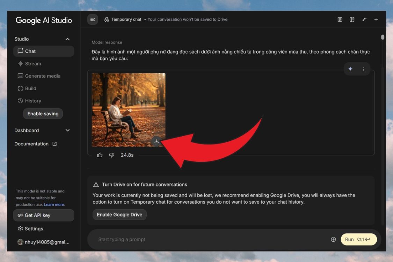Click the book panel icon in the top toolbar

tap(352, 20)
